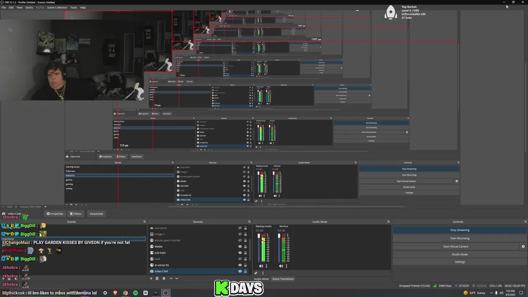Image resolution: width=528 pixels, height=297 pixels.
Task: Toggle visibility of sub count source
Action: click(240, 228)
